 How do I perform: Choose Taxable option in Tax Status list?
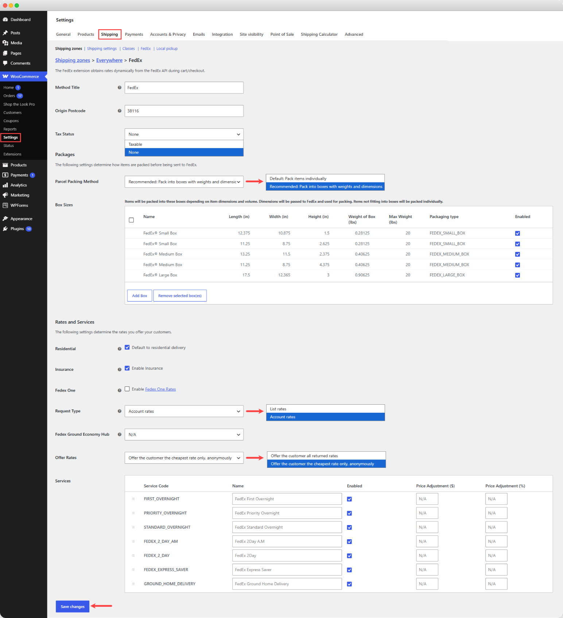(x=184, y=144)
